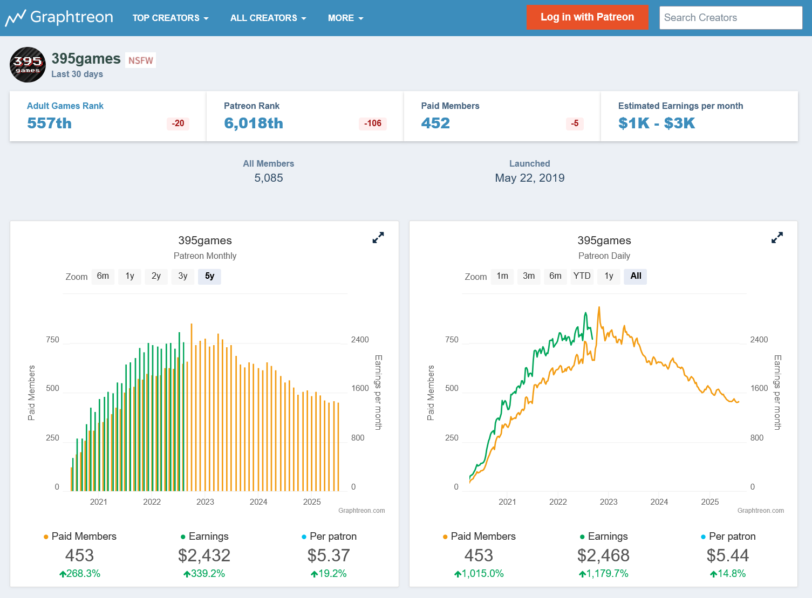
Task: Click the 395games creator avatar
Action: (28, 65)
